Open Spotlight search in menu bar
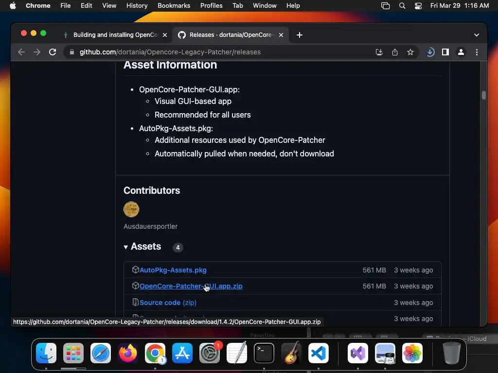Viewport: 498px width, 373px height. (x=402, y=6)
